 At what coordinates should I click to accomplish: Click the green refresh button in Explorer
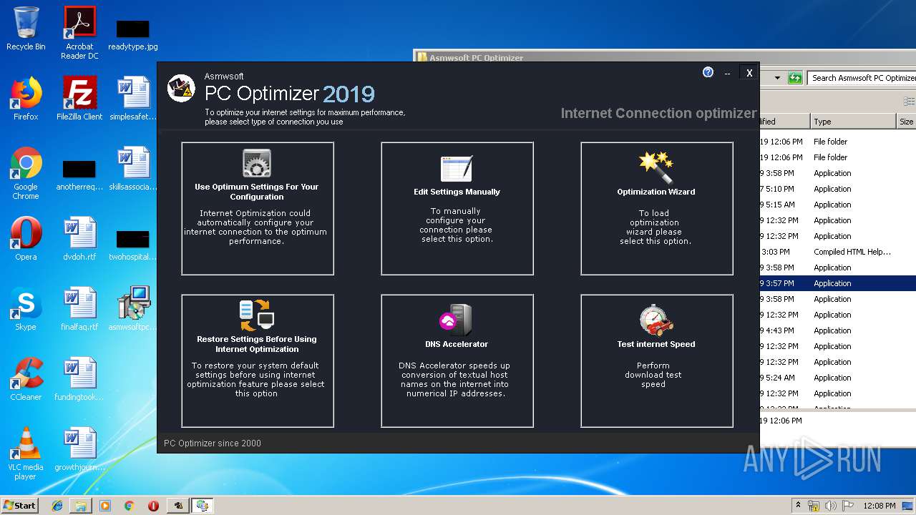[x=795, y=78]
